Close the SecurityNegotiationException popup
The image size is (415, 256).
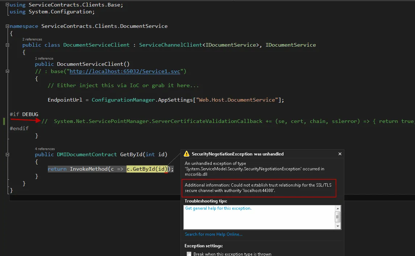click(340, 154)
